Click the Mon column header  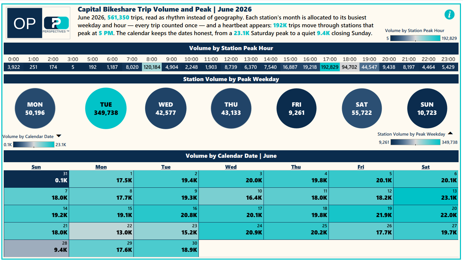click(x=101, y=167)
